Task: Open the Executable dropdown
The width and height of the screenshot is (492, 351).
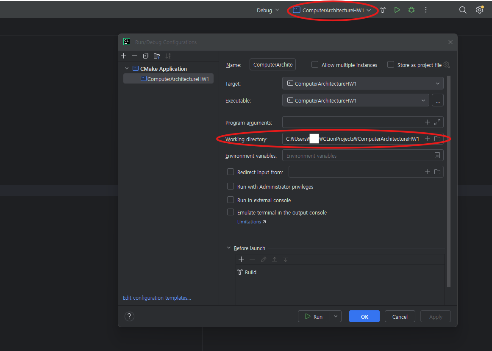Action: point(356,100)
